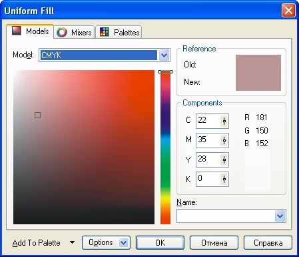Expand the Model CMYK dropdown arrow

[164, 55]
